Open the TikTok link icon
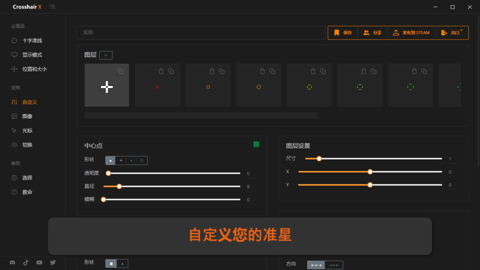 (26, 262)
